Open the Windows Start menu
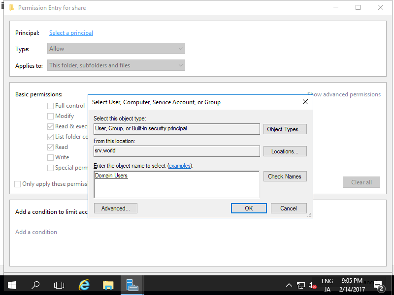The width and height of the screenshot is (394, 295). click(11, 285)
